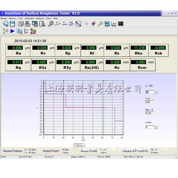Screen dimensions: 178x178
Task: Click the dark waveform display icon
Action: (x=121, y=24)
